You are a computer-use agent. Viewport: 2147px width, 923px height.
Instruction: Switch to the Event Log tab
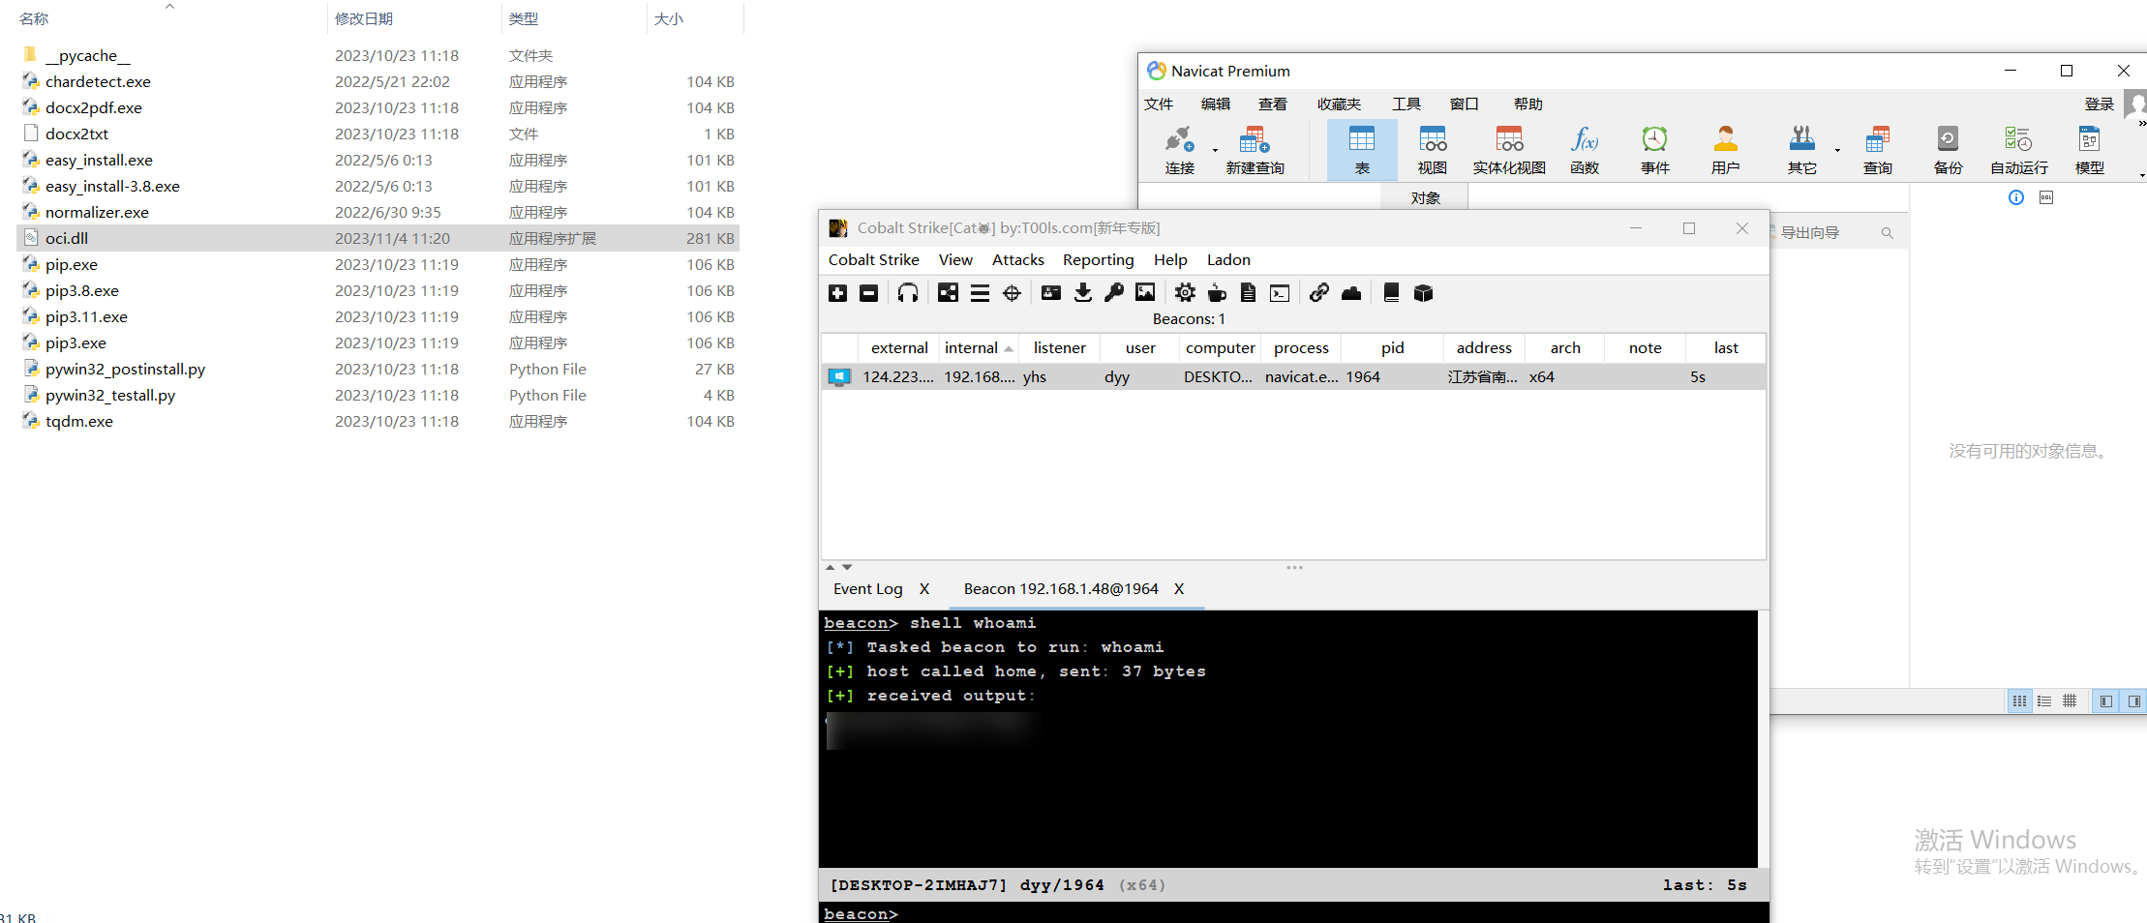pos(867,589)
